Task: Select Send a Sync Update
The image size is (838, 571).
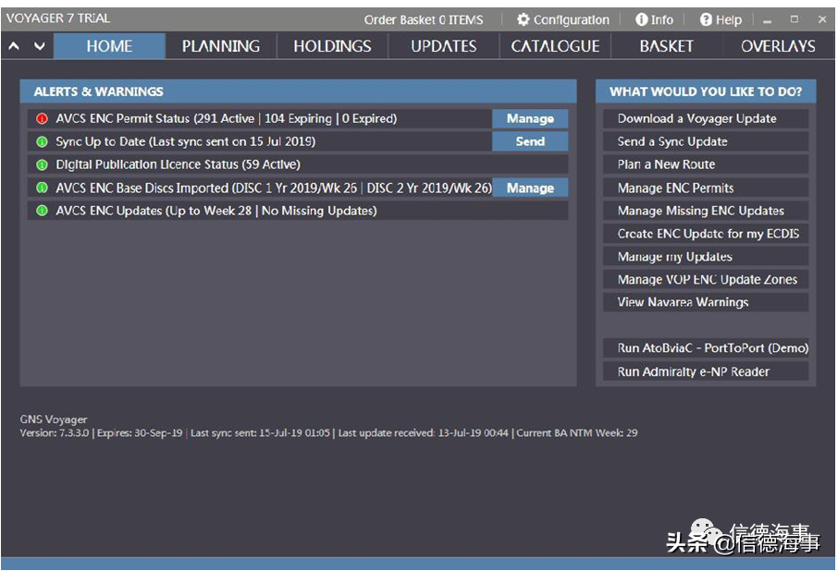Action: tap(706, 141)
